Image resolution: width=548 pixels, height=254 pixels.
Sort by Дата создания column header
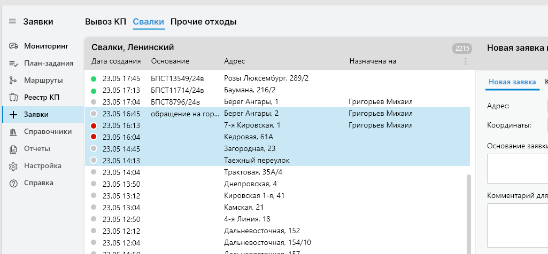point(116,61)
